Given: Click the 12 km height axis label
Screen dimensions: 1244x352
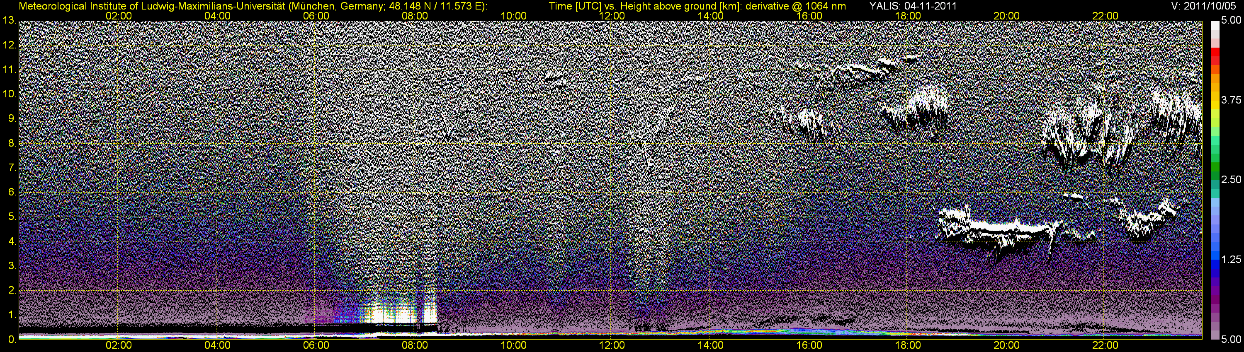Looking at the screenshot, I should pos(9,45).
